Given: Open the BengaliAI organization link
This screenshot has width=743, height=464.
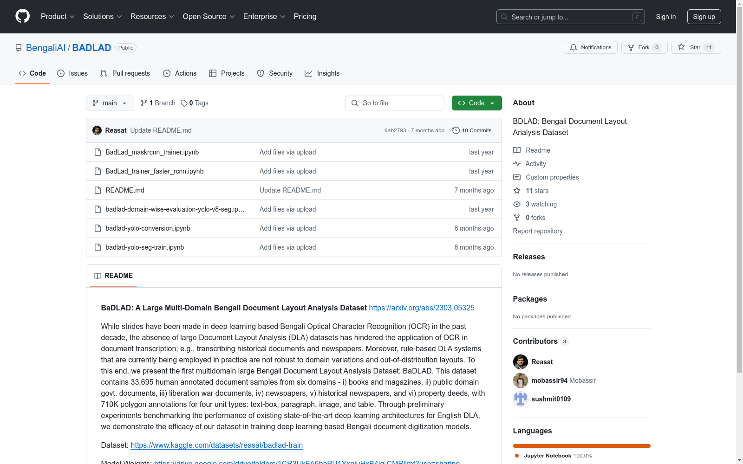Looking at the screenshot, I should [x=46, y=48].
